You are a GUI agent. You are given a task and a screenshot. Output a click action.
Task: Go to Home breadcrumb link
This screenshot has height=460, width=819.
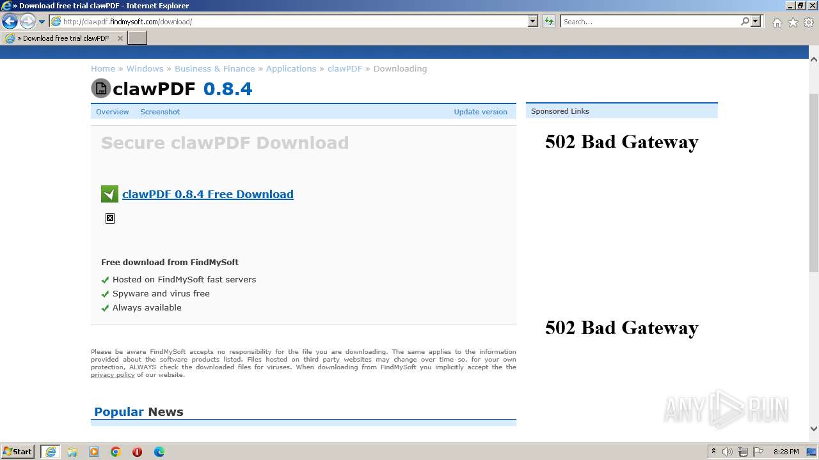tap(103, 68)
